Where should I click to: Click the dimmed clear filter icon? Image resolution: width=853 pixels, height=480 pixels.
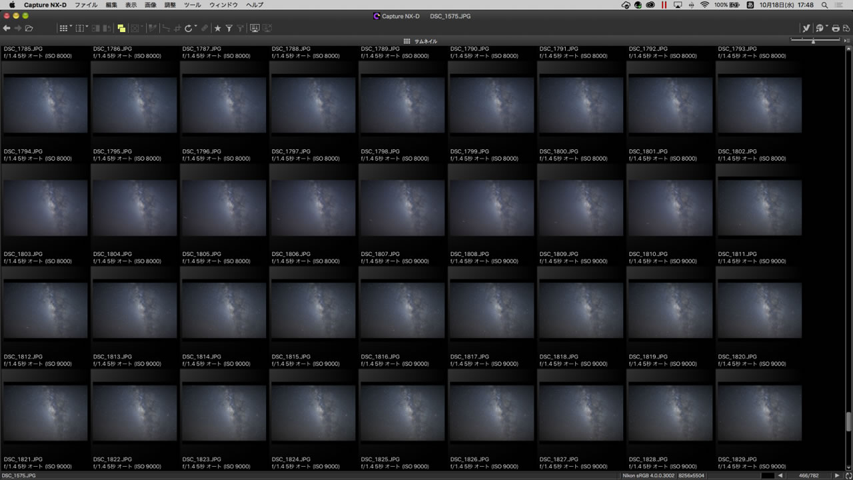(x=240, y=28)
